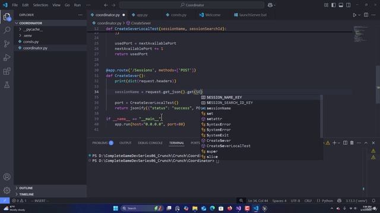Open Explorer panel more actions
Viewport: 380px width, 213px height.
click(x=80, y=15)
